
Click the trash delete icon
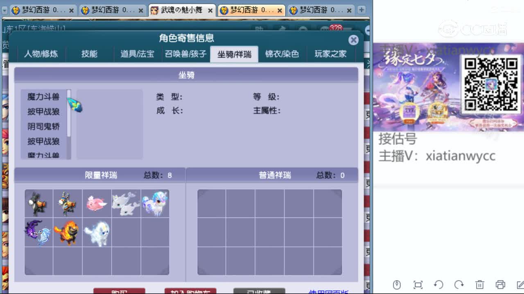point(480,285)
